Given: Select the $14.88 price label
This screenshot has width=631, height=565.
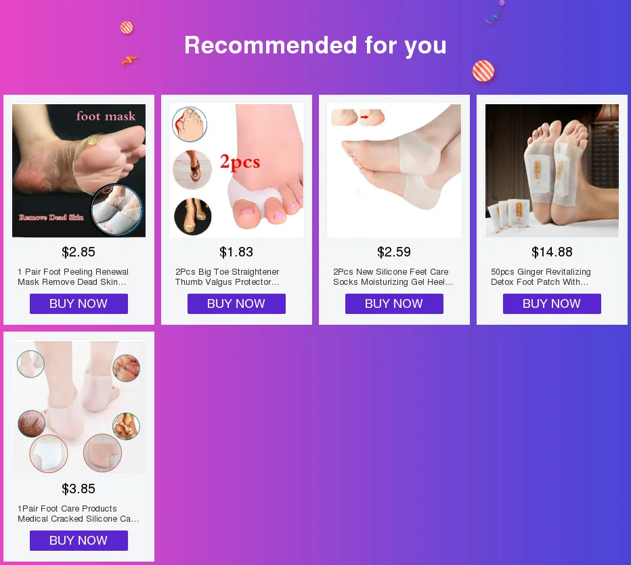Looking at the screenshot, I should pos(552,252).
